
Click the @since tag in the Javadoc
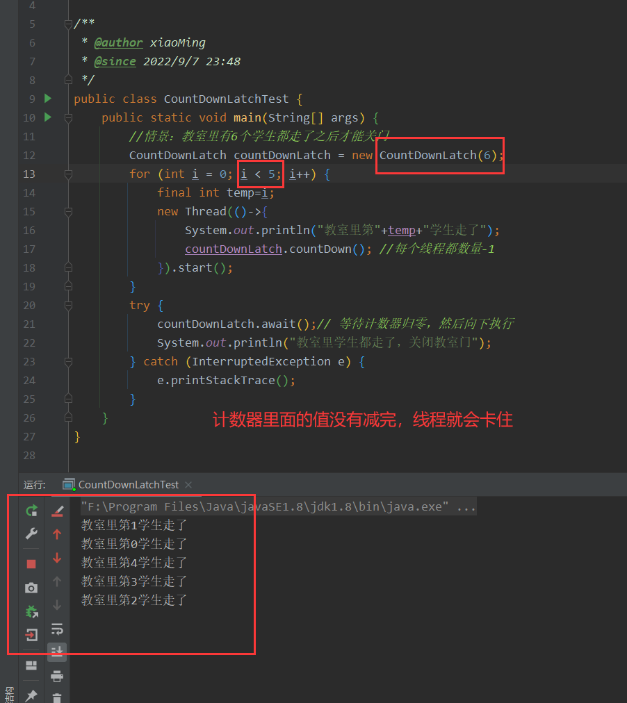tap(115, 61)
